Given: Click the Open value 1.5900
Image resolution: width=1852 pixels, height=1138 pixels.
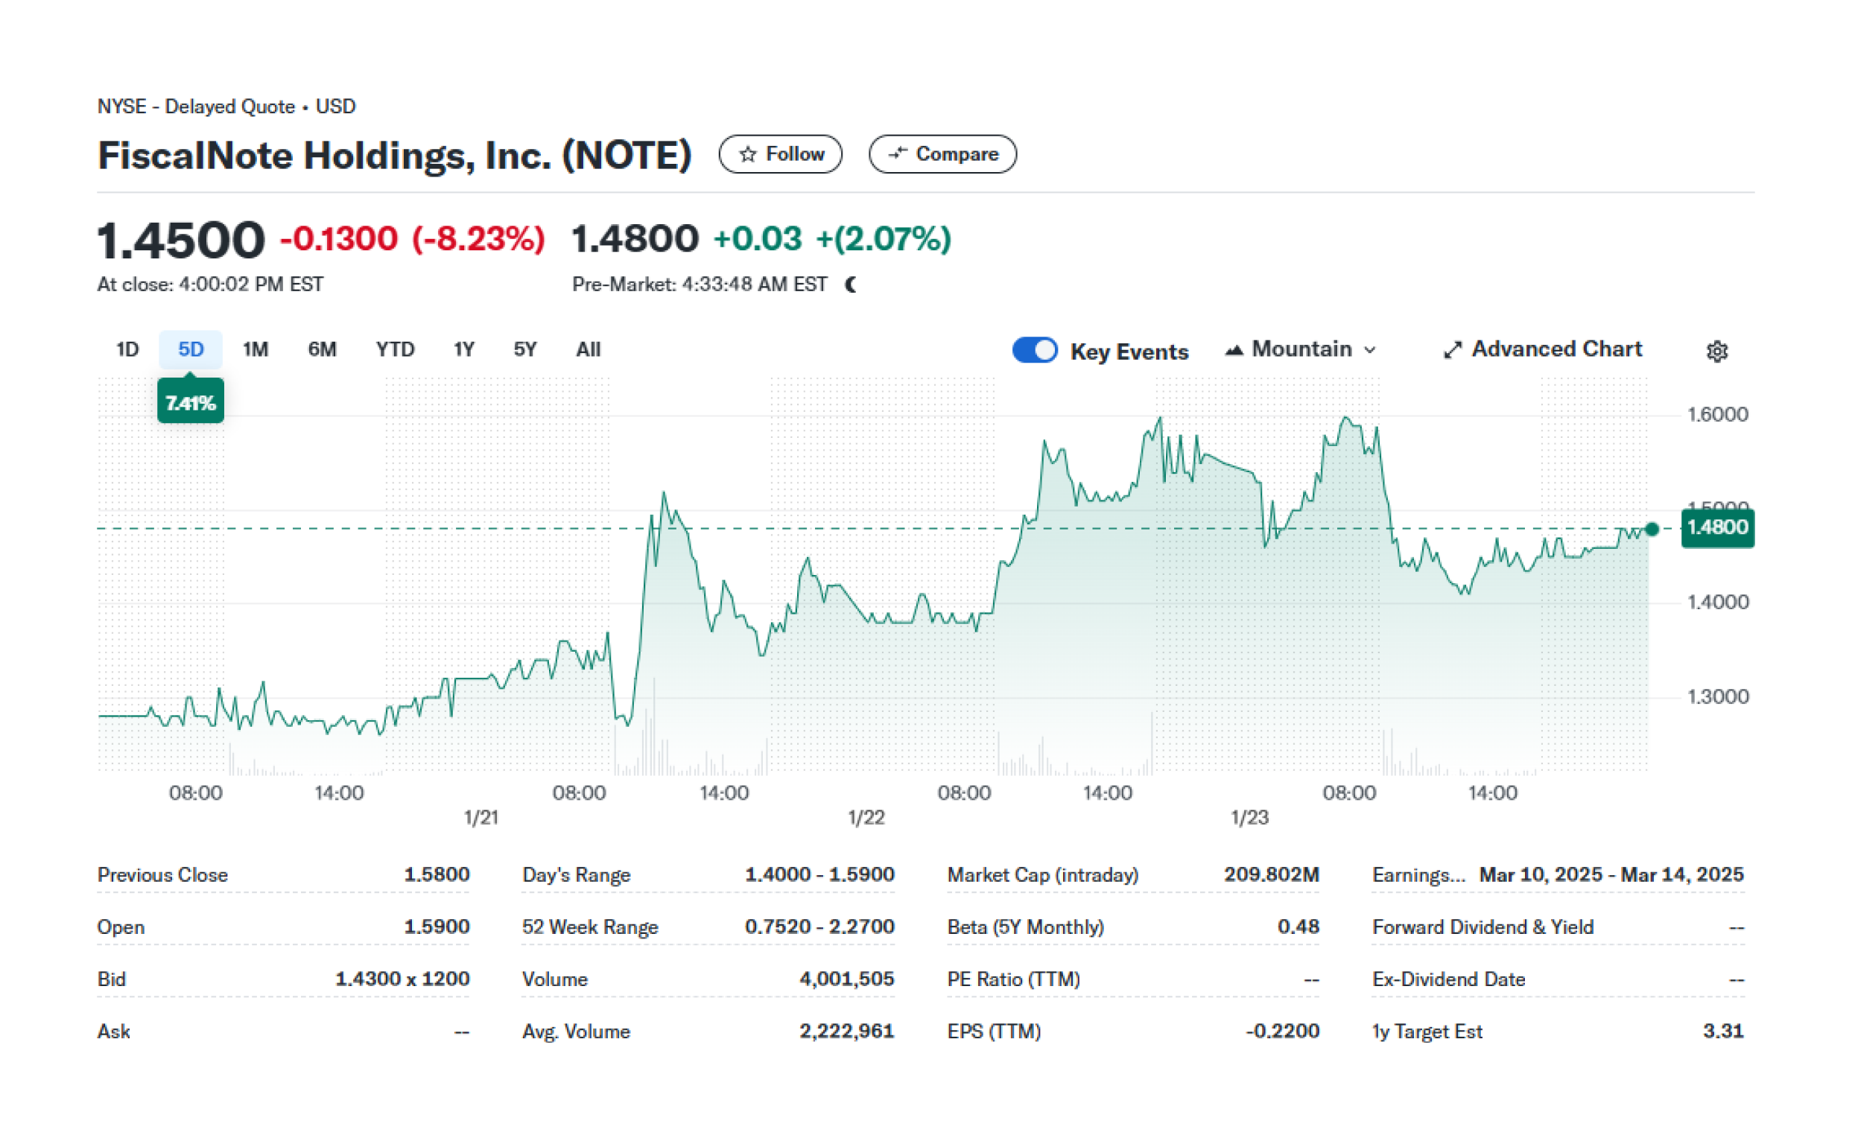Looking at the screenshot, I should pos(437,926).
